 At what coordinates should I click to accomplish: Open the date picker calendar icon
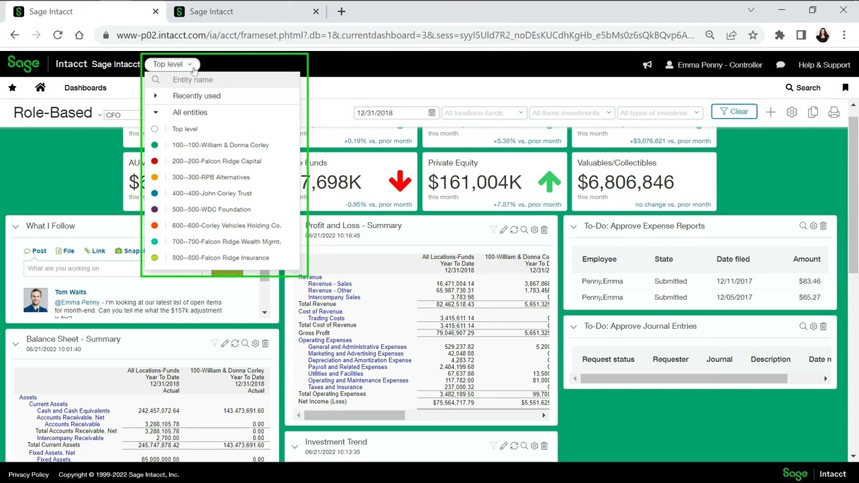pos(432,113)
